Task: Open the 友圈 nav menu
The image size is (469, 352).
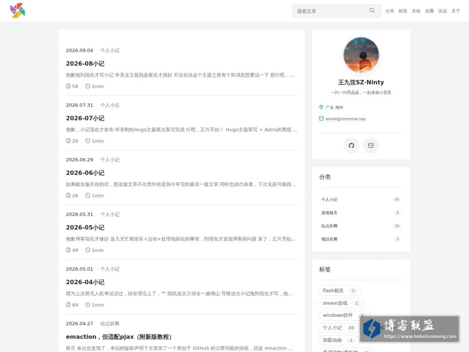Action: pyautogui.click(x=429, y=11)
